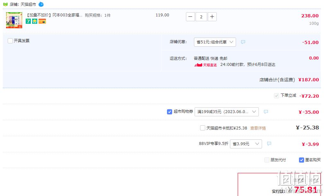Click the store discount amount -51.00
Image resolution: width=325 pixels, height=196 pixels.
310,42
